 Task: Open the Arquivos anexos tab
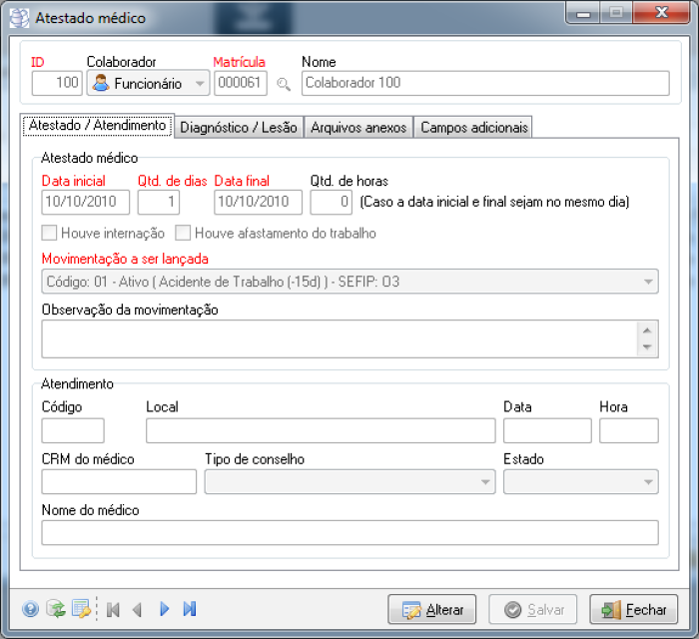[358, 128]
